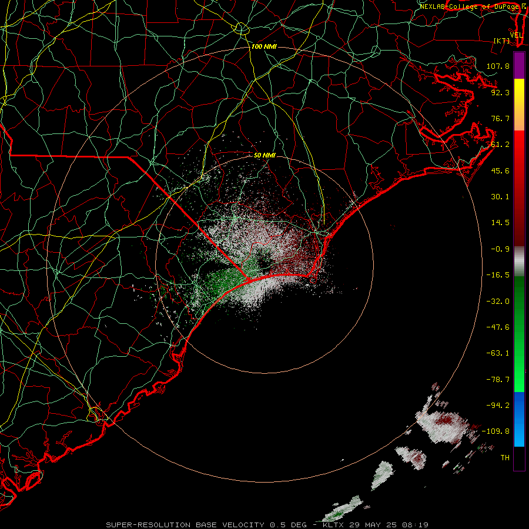Pick the black TH segment of color bar
The height and width of the screenshot is (529, 529).
[x=519, y=458]
